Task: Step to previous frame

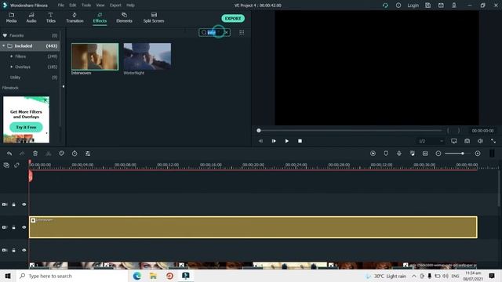Action: point(260,141)
